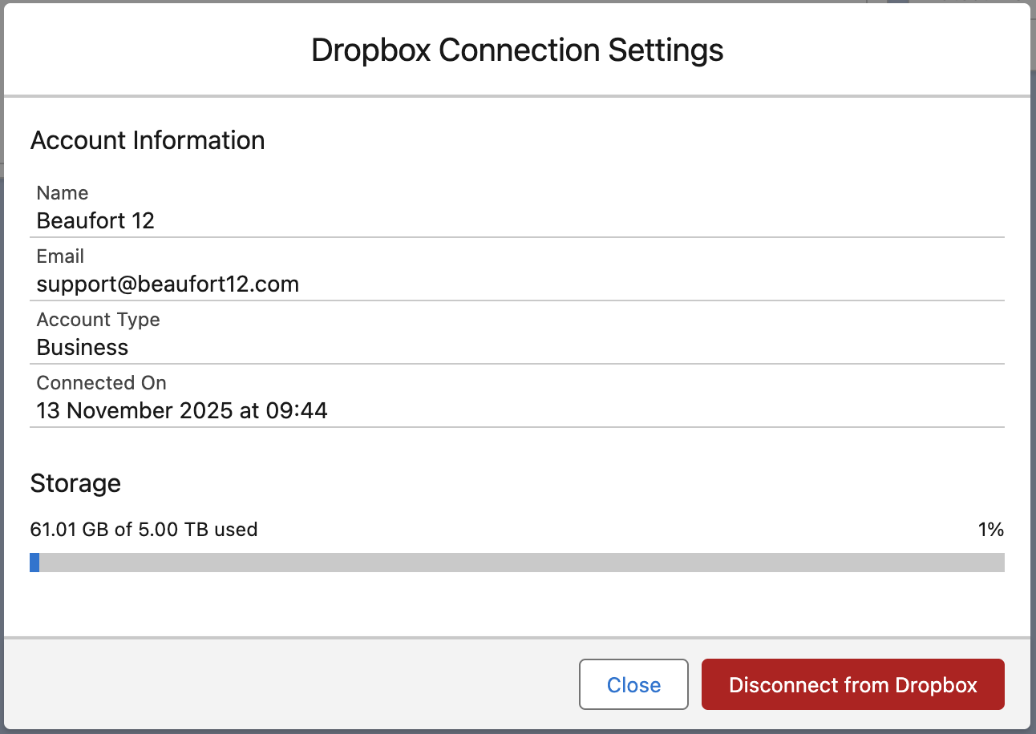The height and width of the screenshot is (734, 1036).
Task: Click the 61.01 GB of 5.00 TB used text
Action: pos(144,529)
